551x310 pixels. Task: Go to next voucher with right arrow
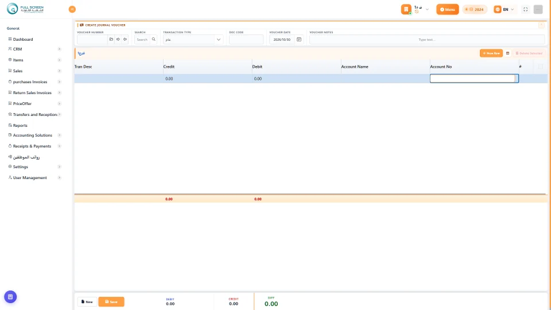tap(118, 40)
